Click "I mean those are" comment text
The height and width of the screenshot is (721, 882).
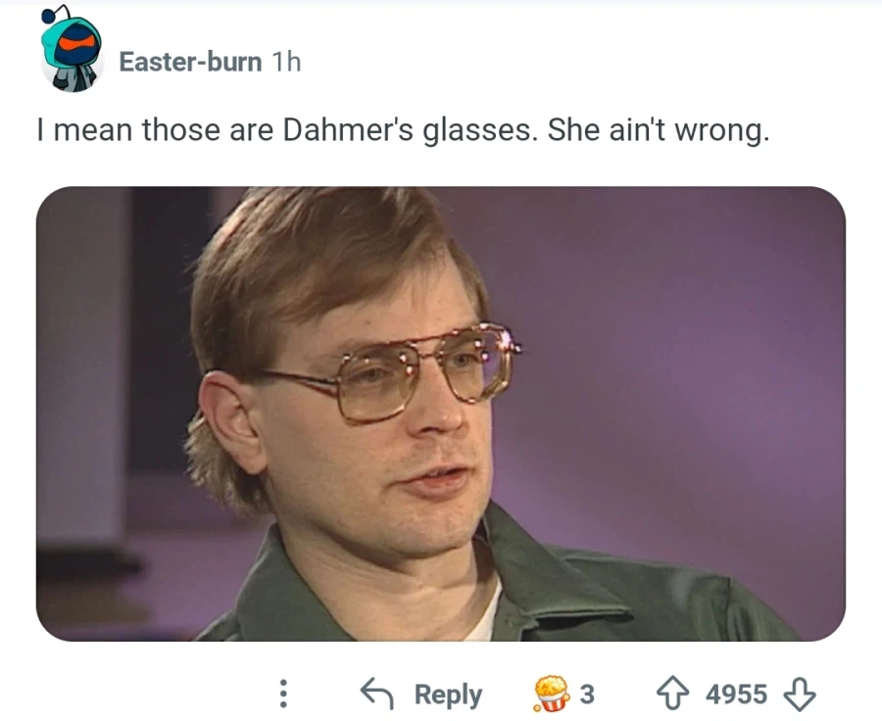[155, 130]
